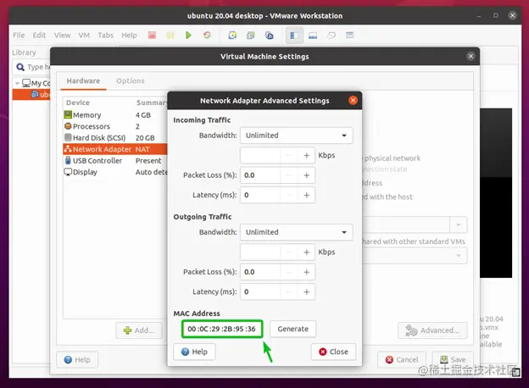The width and height of the screenshot is (529, 388).
Task: Select the Memory device row
Action: (x=114, y=115)
